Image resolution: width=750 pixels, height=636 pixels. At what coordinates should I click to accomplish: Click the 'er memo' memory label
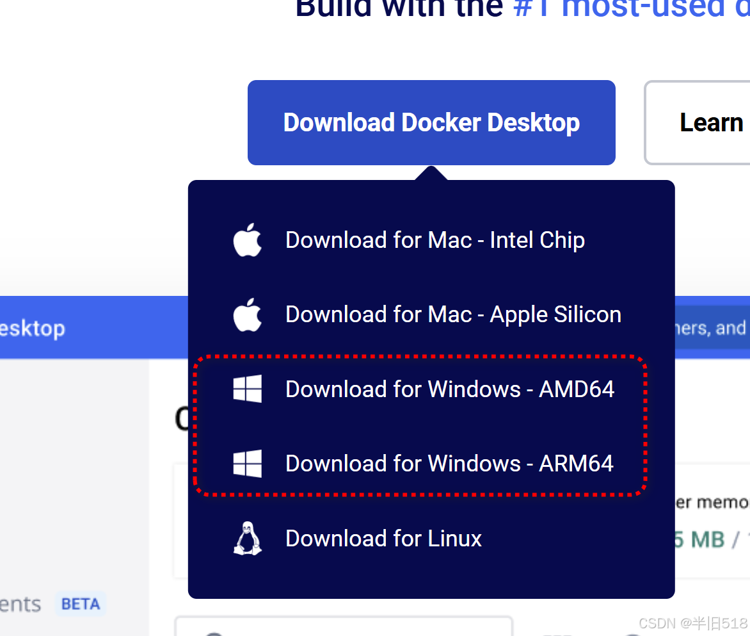(x=711, y=502)
